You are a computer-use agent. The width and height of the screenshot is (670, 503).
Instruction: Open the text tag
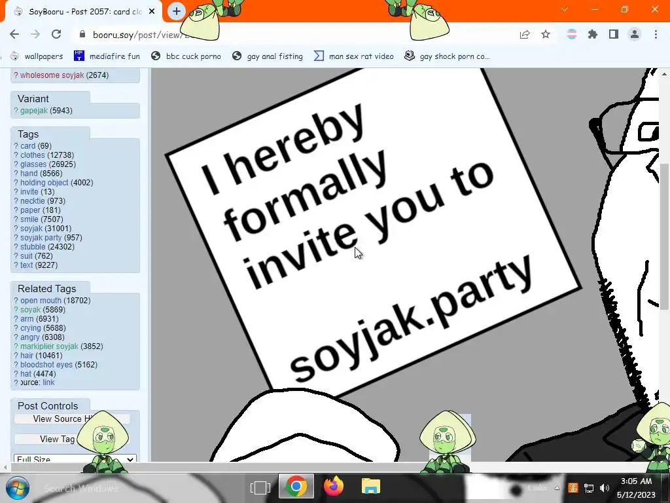26,265
